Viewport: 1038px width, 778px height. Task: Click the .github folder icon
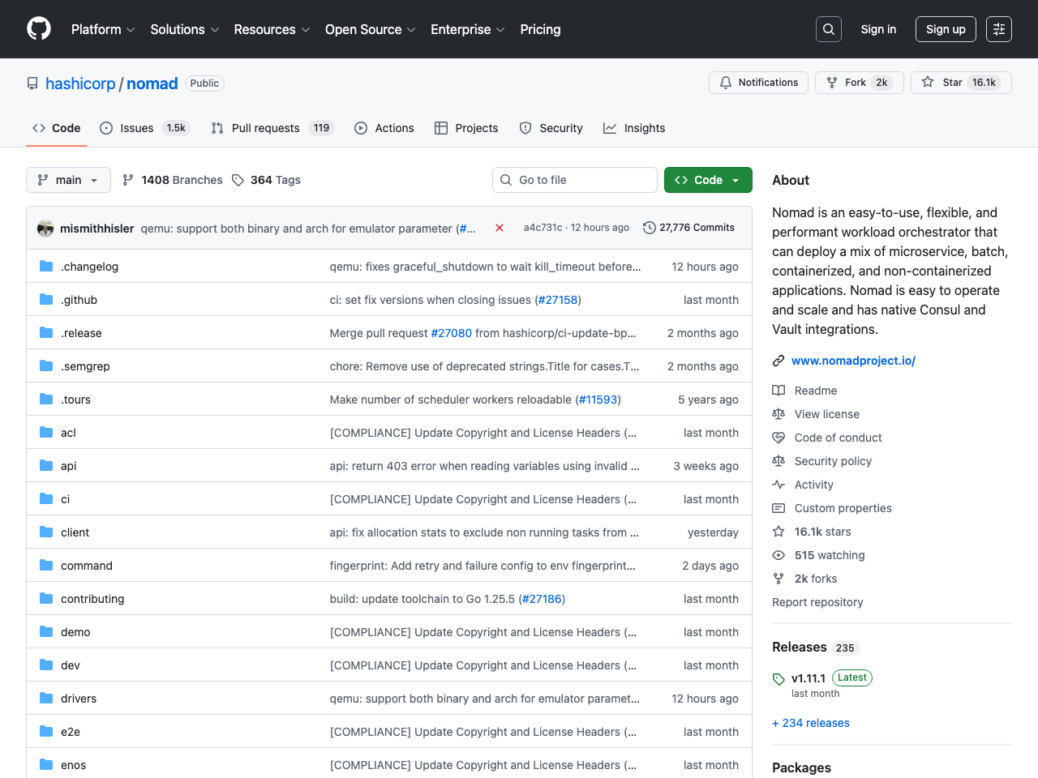[46, 300]
